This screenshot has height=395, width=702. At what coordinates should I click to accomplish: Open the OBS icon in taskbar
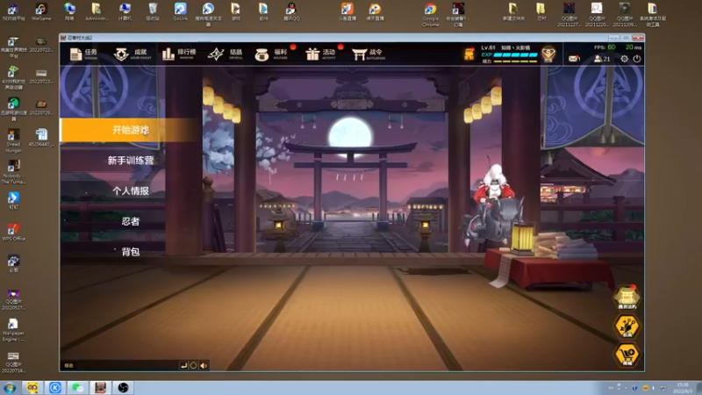(123, 387)
